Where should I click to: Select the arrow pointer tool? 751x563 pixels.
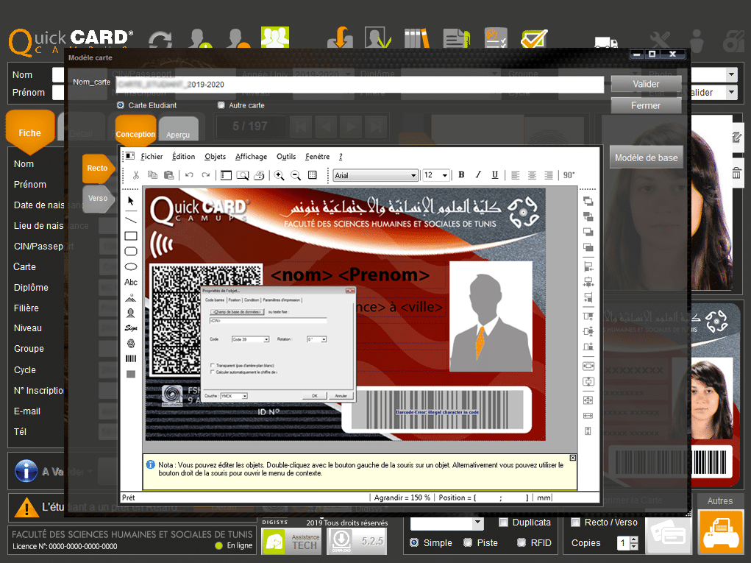click(x=131, y=200)
